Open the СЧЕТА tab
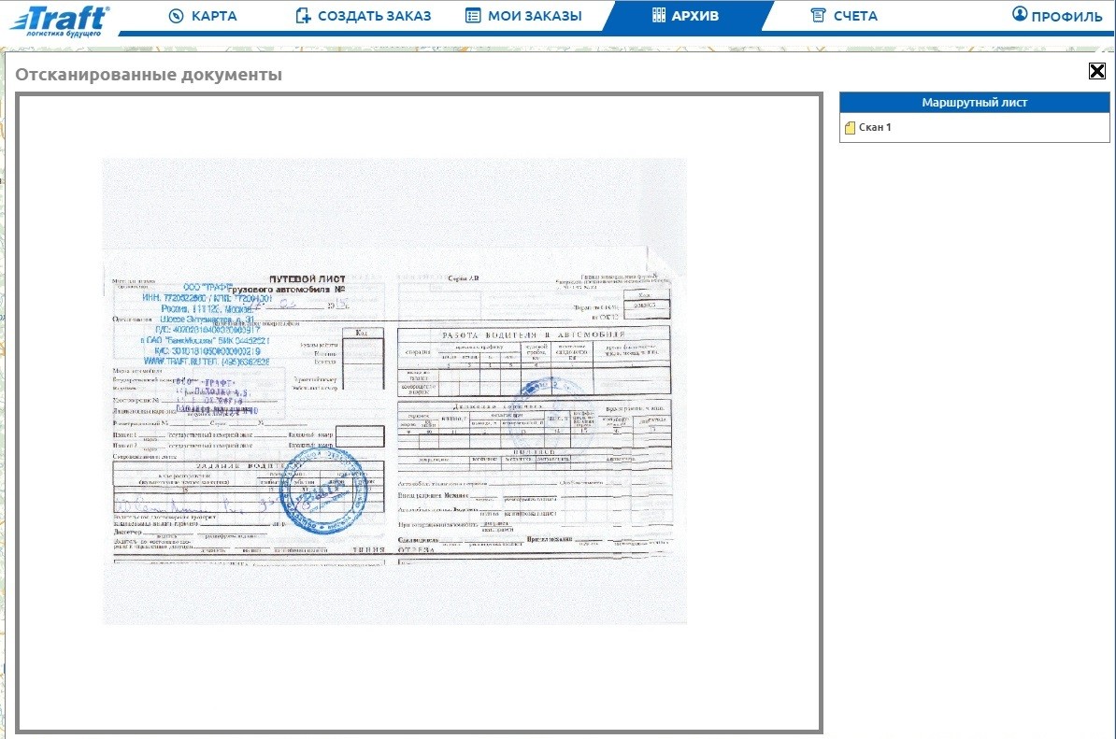 (x=855, y=16)
